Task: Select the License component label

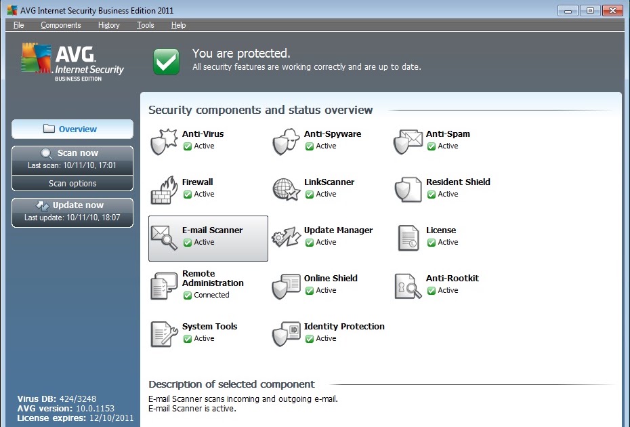Action: tap(441, 230)
